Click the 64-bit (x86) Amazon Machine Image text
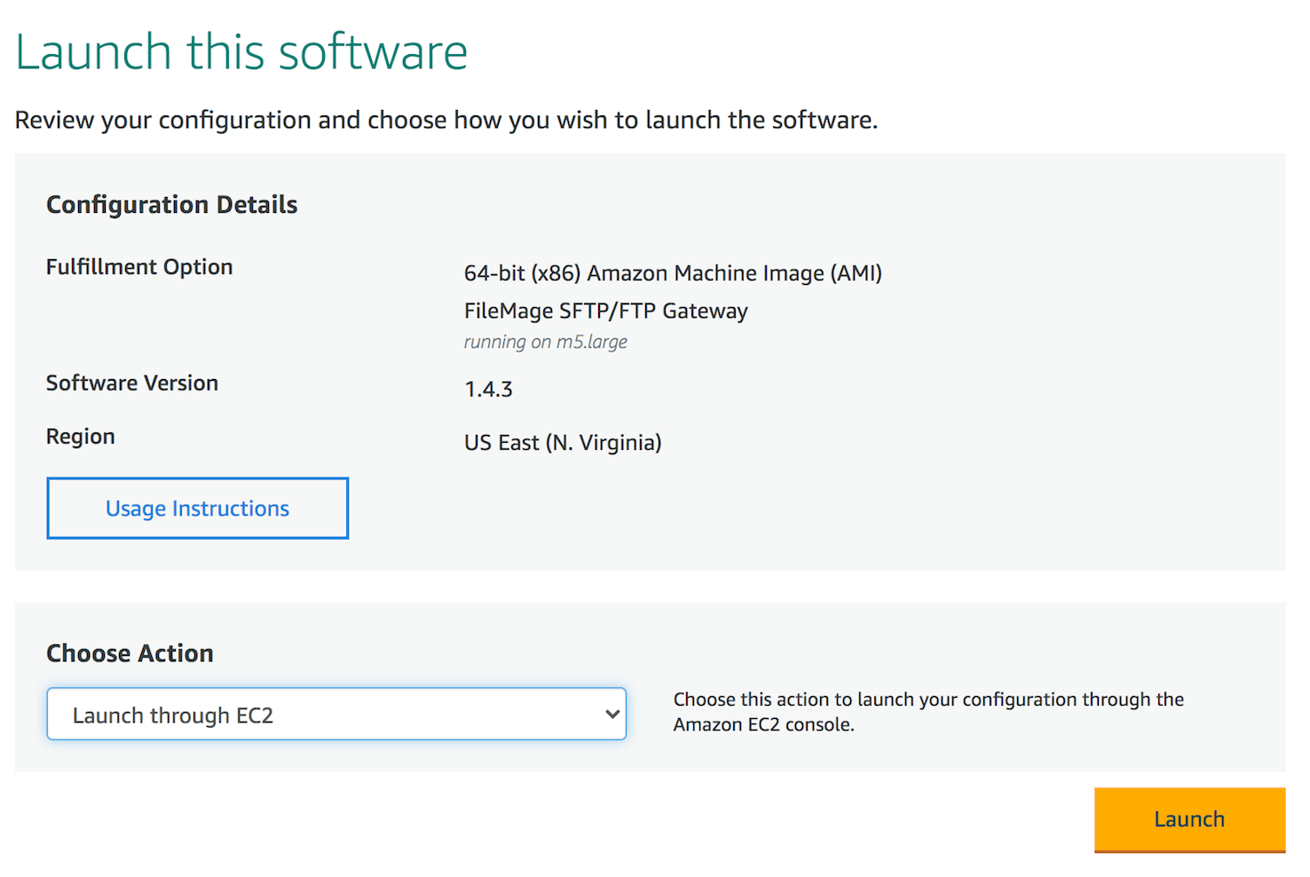The height and width of the screenshot is (877, 1310). click(x=672, y=273)
